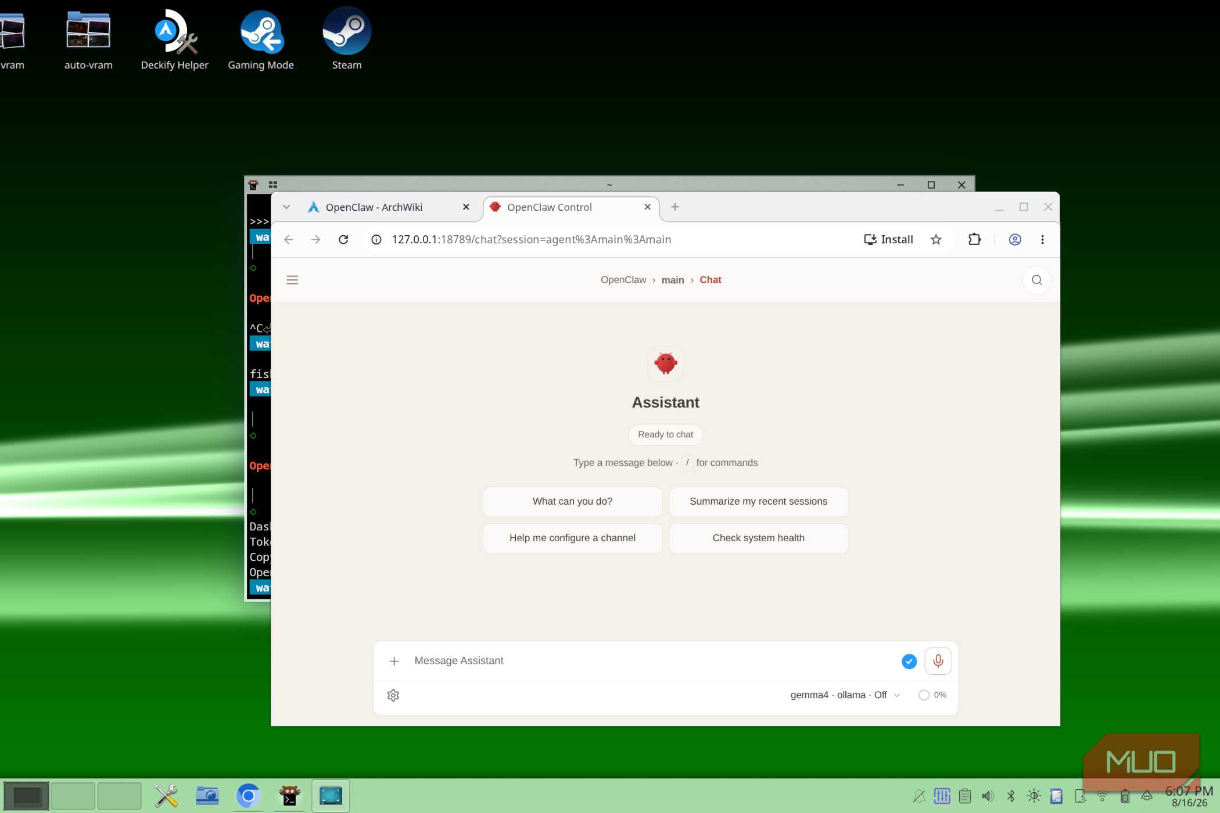This screenshot has width=1220, height=813.
Task: Open Chromium from the taskbar
Action: click(x=248, y=796)
